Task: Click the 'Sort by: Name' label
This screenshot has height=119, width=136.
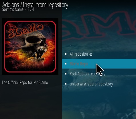Action: [13, 9]
